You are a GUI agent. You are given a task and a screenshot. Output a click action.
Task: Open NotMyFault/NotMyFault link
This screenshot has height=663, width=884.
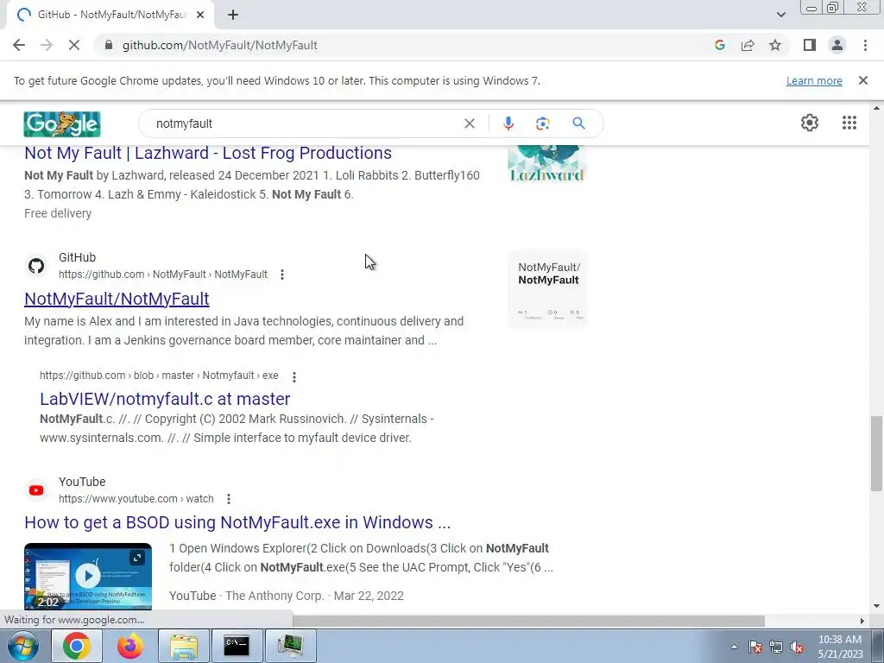coord(117,299)
